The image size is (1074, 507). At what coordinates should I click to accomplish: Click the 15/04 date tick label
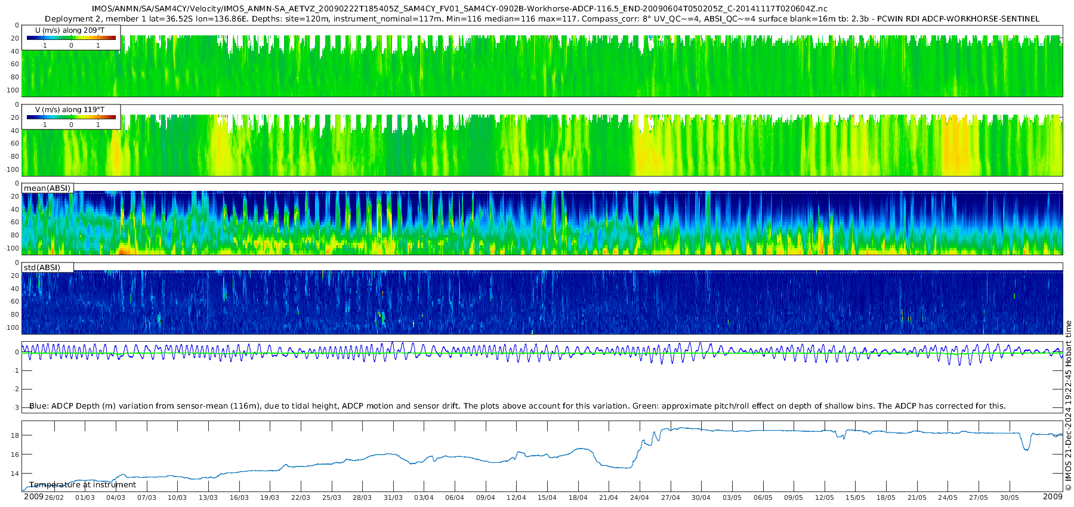[x=547, y=497]
